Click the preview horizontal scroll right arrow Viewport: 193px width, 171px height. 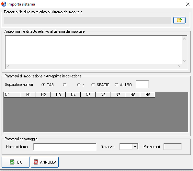179,66
